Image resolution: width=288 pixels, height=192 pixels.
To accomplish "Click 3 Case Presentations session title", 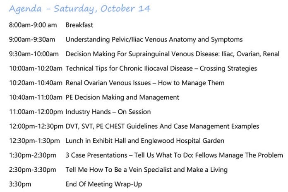I will pyautogui.click(x=174, y=155).
